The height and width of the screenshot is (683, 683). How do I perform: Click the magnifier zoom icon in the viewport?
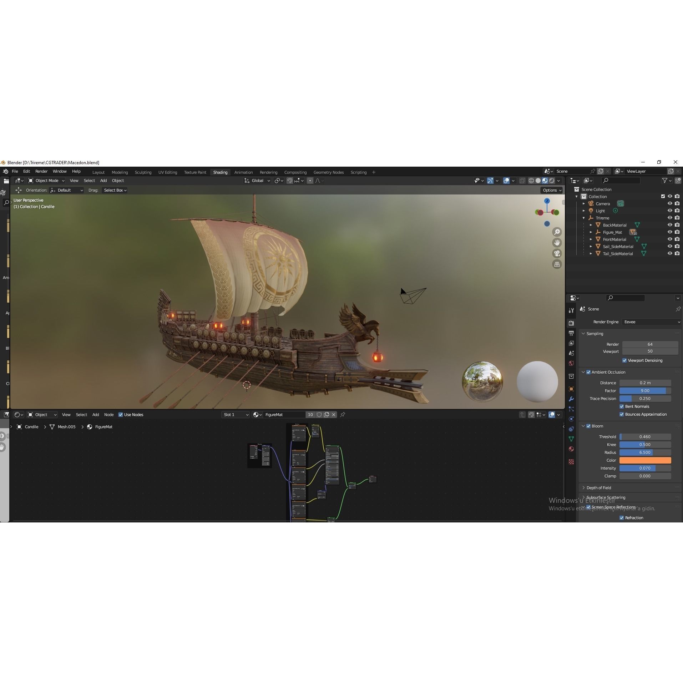[x=557, y=232]
